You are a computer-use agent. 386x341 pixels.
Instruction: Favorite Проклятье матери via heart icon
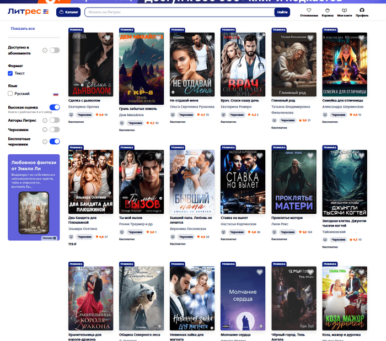click(x=310, y=155)
